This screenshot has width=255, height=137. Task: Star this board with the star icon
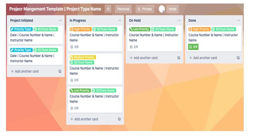click(x=108, y=9)
